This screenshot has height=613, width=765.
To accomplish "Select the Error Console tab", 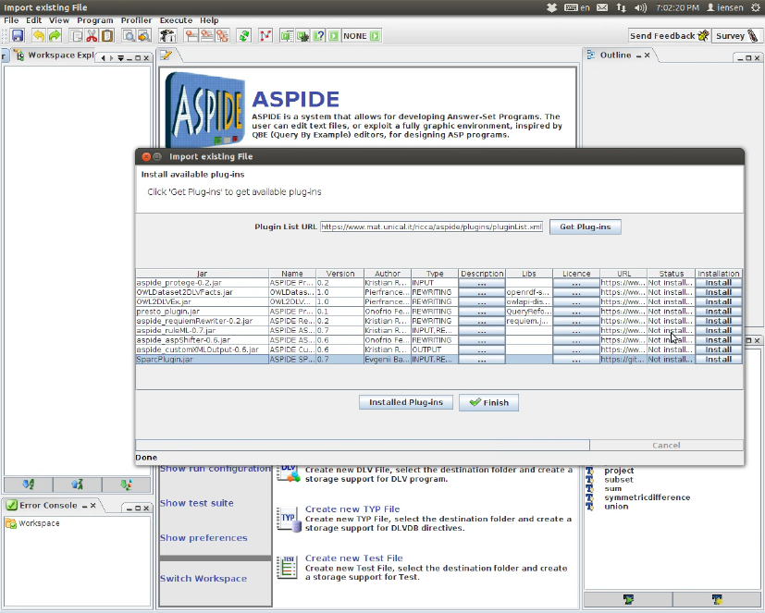I will coord(48,505).
